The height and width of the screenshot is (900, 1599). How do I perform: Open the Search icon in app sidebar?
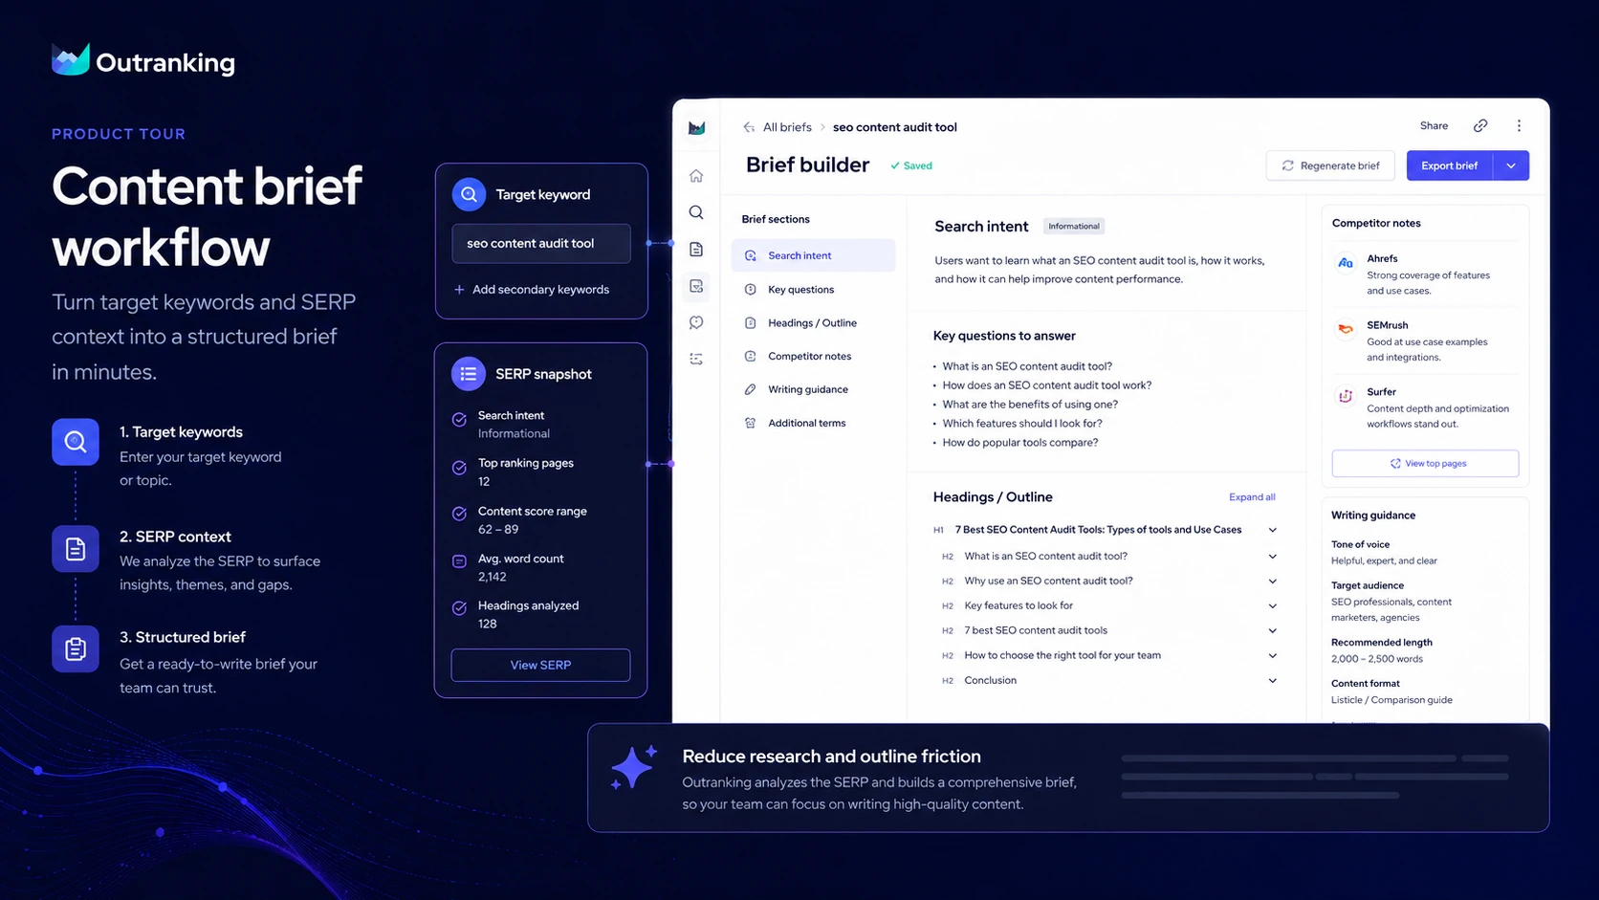[x=696, y=212]
